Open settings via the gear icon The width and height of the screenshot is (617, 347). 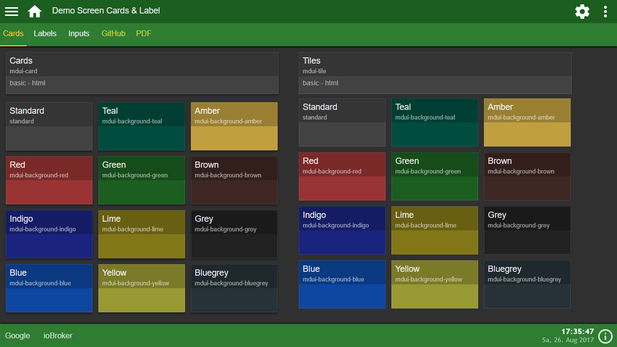(x=582, y=12)
